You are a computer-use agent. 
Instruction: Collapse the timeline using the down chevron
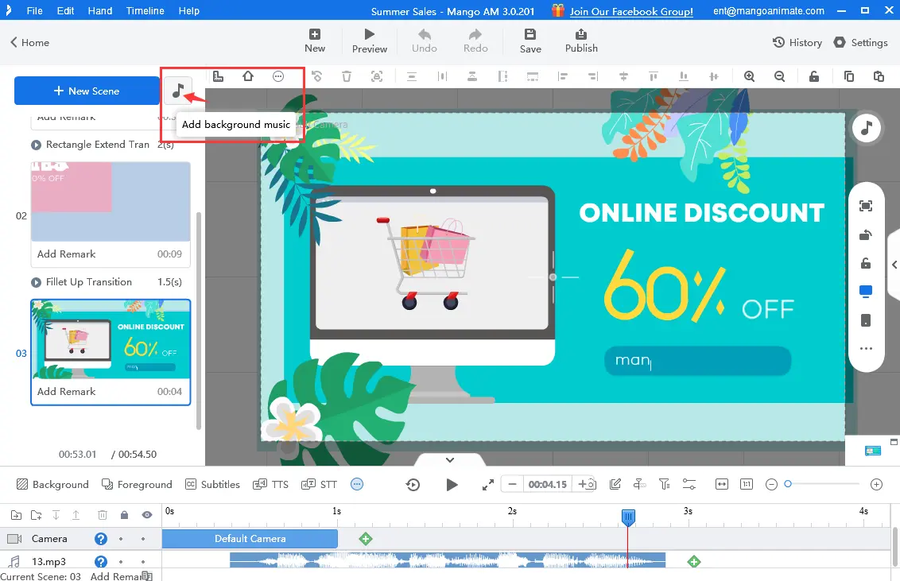coord(449,459)
